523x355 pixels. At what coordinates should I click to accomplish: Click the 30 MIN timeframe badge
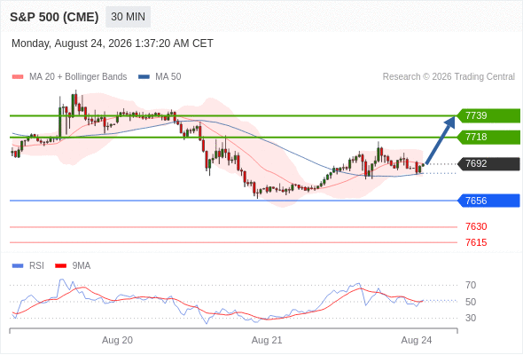[x=128, y=17]
